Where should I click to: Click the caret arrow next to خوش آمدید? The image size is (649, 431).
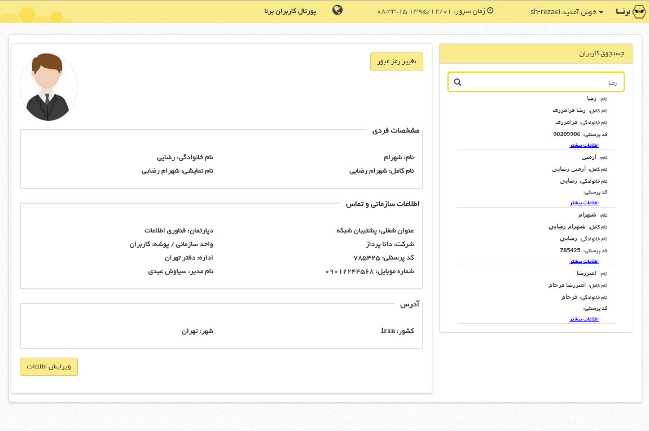[601, 12]
